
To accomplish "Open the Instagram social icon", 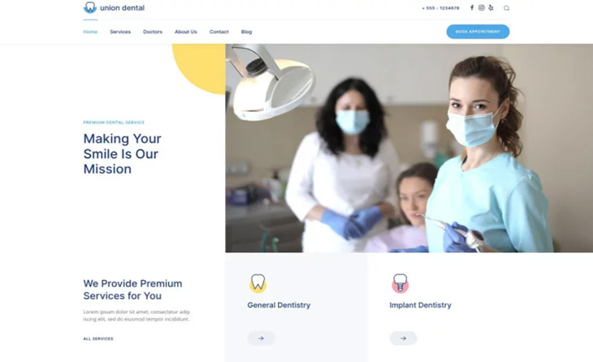I will click(481, 7).
